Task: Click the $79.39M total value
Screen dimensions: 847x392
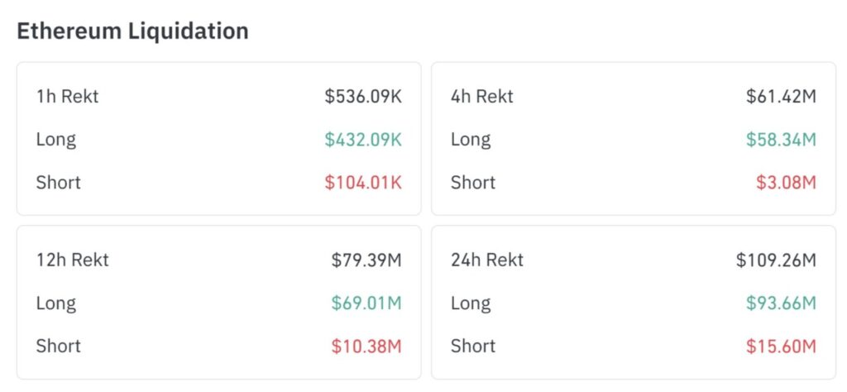Action: coord(366,261)
